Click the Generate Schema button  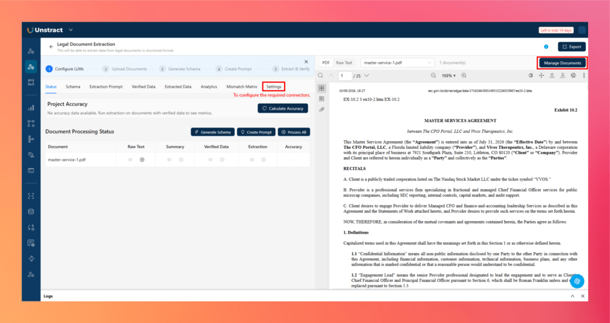[x=213, y=132]
